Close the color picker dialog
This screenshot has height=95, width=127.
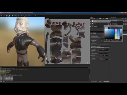point(122,26)
